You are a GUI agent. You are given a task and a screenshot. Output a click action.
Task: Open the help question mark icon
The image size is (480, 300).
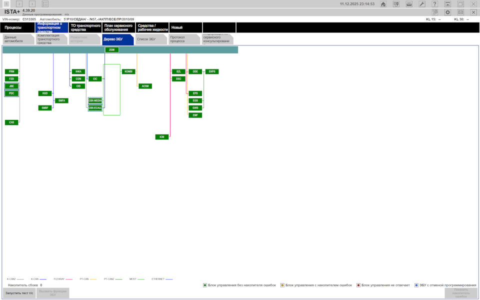(434, 4)
